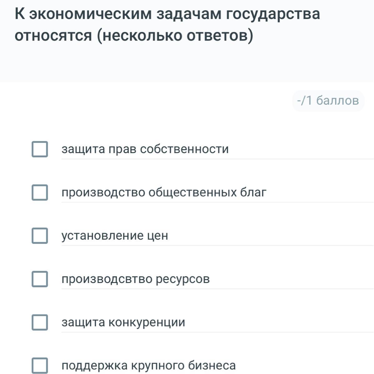Click the underline beneath 'установление цен'
Image resolution: width=374 pixels, height=374 pixels.
coord(217,246)
